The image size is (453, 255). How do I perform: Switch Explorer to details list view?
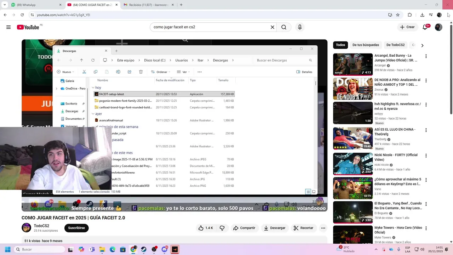[308, 192]
